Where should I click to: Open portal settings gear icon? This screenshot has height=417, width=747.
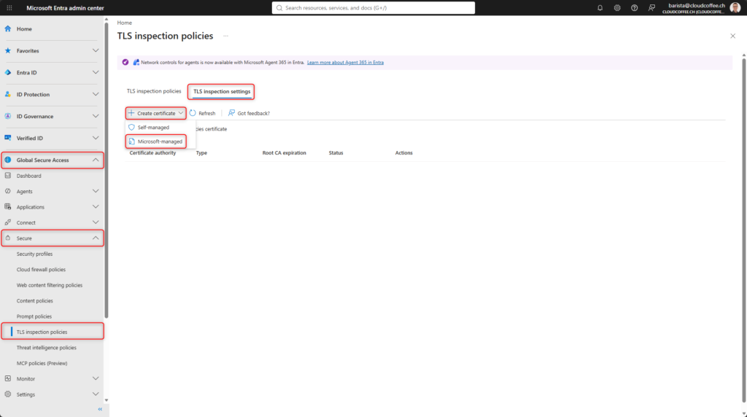(x=617, y=7)
